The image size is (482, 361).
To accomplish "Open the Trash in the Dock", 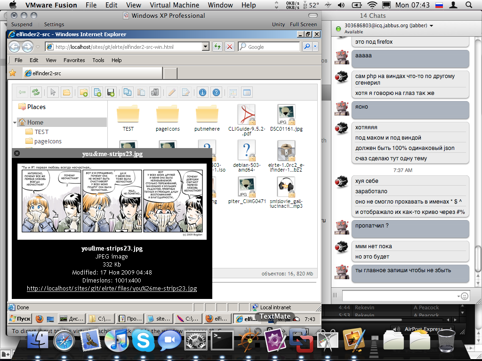I will pos(446,340).
